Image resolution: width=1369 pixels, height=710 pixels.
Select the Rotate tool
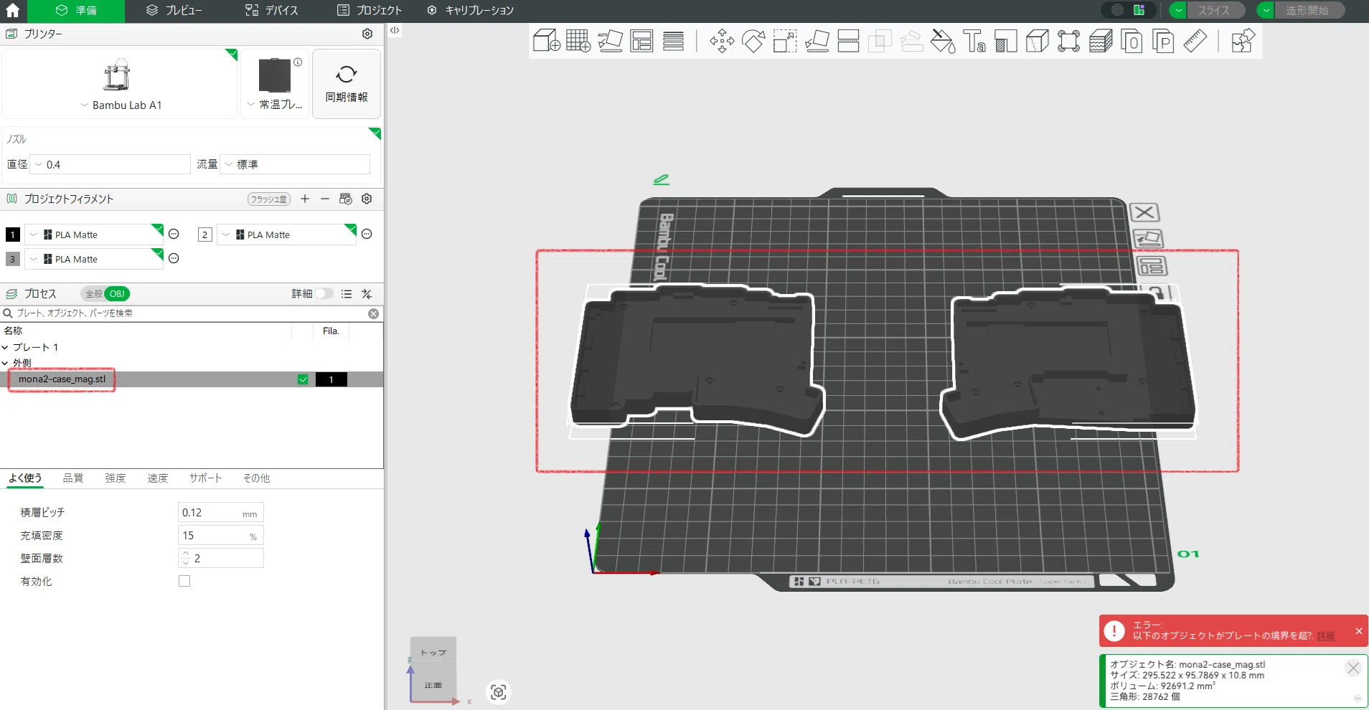(753, 41)
